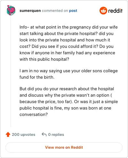
Task: Click the orange Reddit Snoo logo
Action: (x=103, y=11)
